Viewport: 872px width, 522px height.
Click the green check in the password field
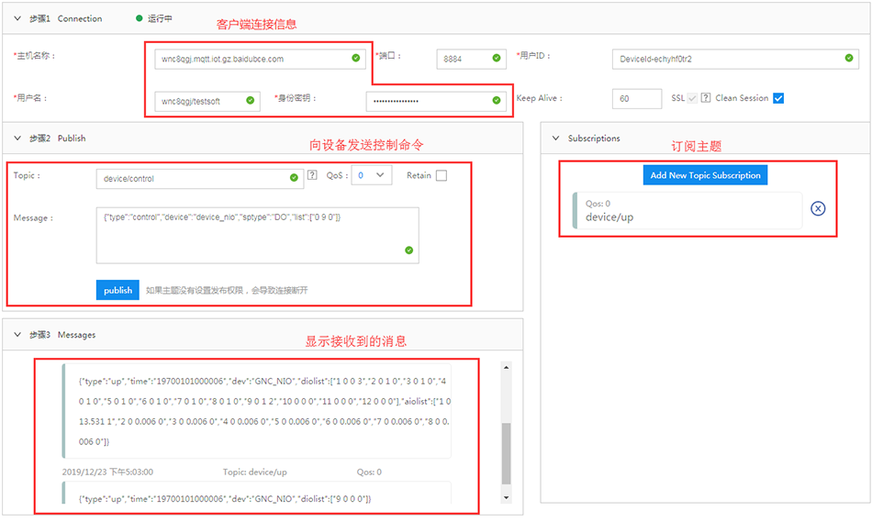(496, 100)
